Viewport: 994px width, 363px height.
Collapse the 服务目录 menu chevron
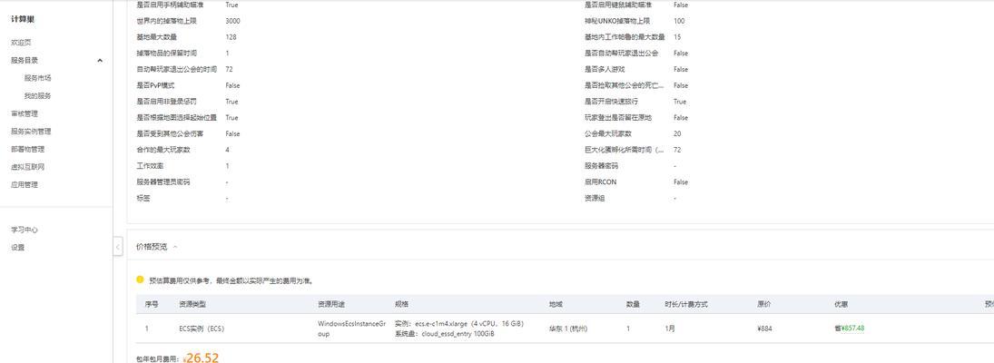(x=100, y=61)
